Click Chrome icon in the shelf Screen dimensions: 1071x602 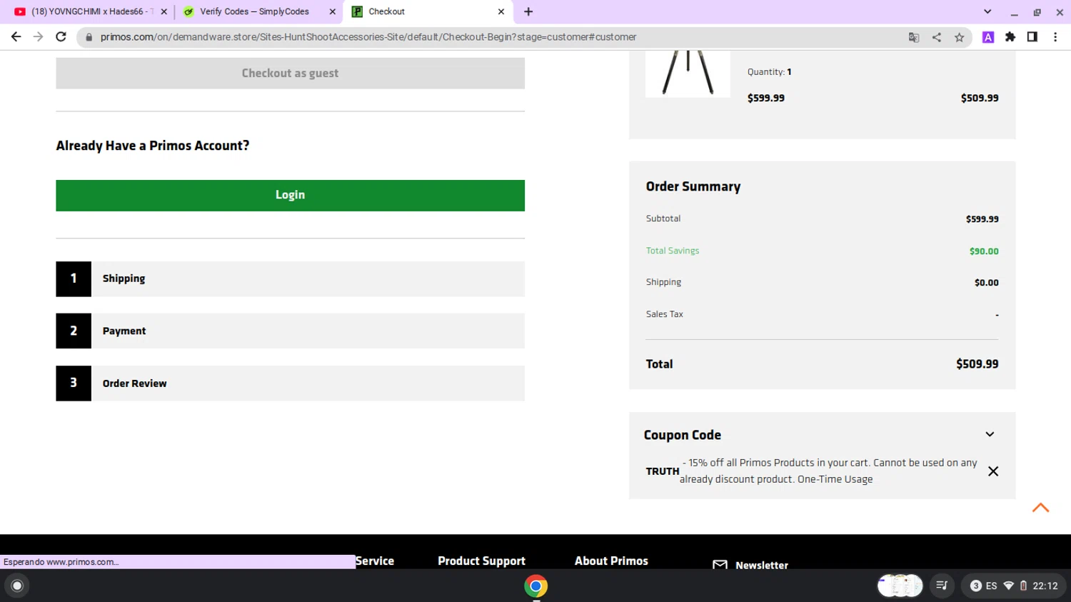pos(536,586)
